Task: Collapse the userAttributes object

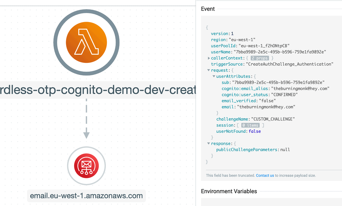Action: (x=214, y=77)
